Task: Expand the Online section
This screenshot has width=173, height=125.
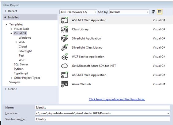Action: pos(6,89)
